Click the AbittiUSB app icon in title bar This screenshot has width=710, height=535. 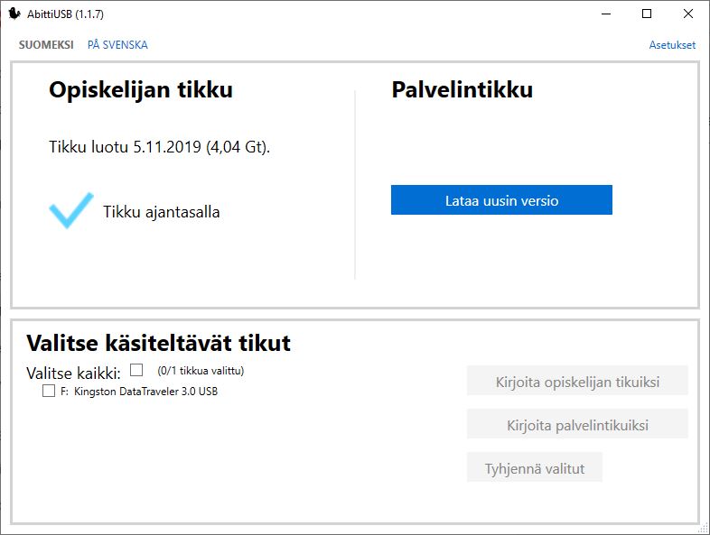pos(14,14)
